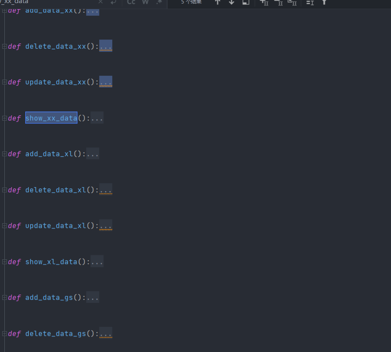The image size is (391, 352).
Task: Click folded ellipsis after update_data_xl
Action: click(106, 225)
